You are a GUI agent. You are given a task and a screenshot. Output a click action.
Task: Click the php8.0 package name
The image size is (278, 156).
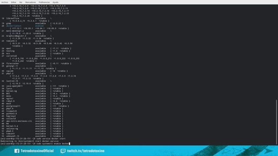pos(10,131)
